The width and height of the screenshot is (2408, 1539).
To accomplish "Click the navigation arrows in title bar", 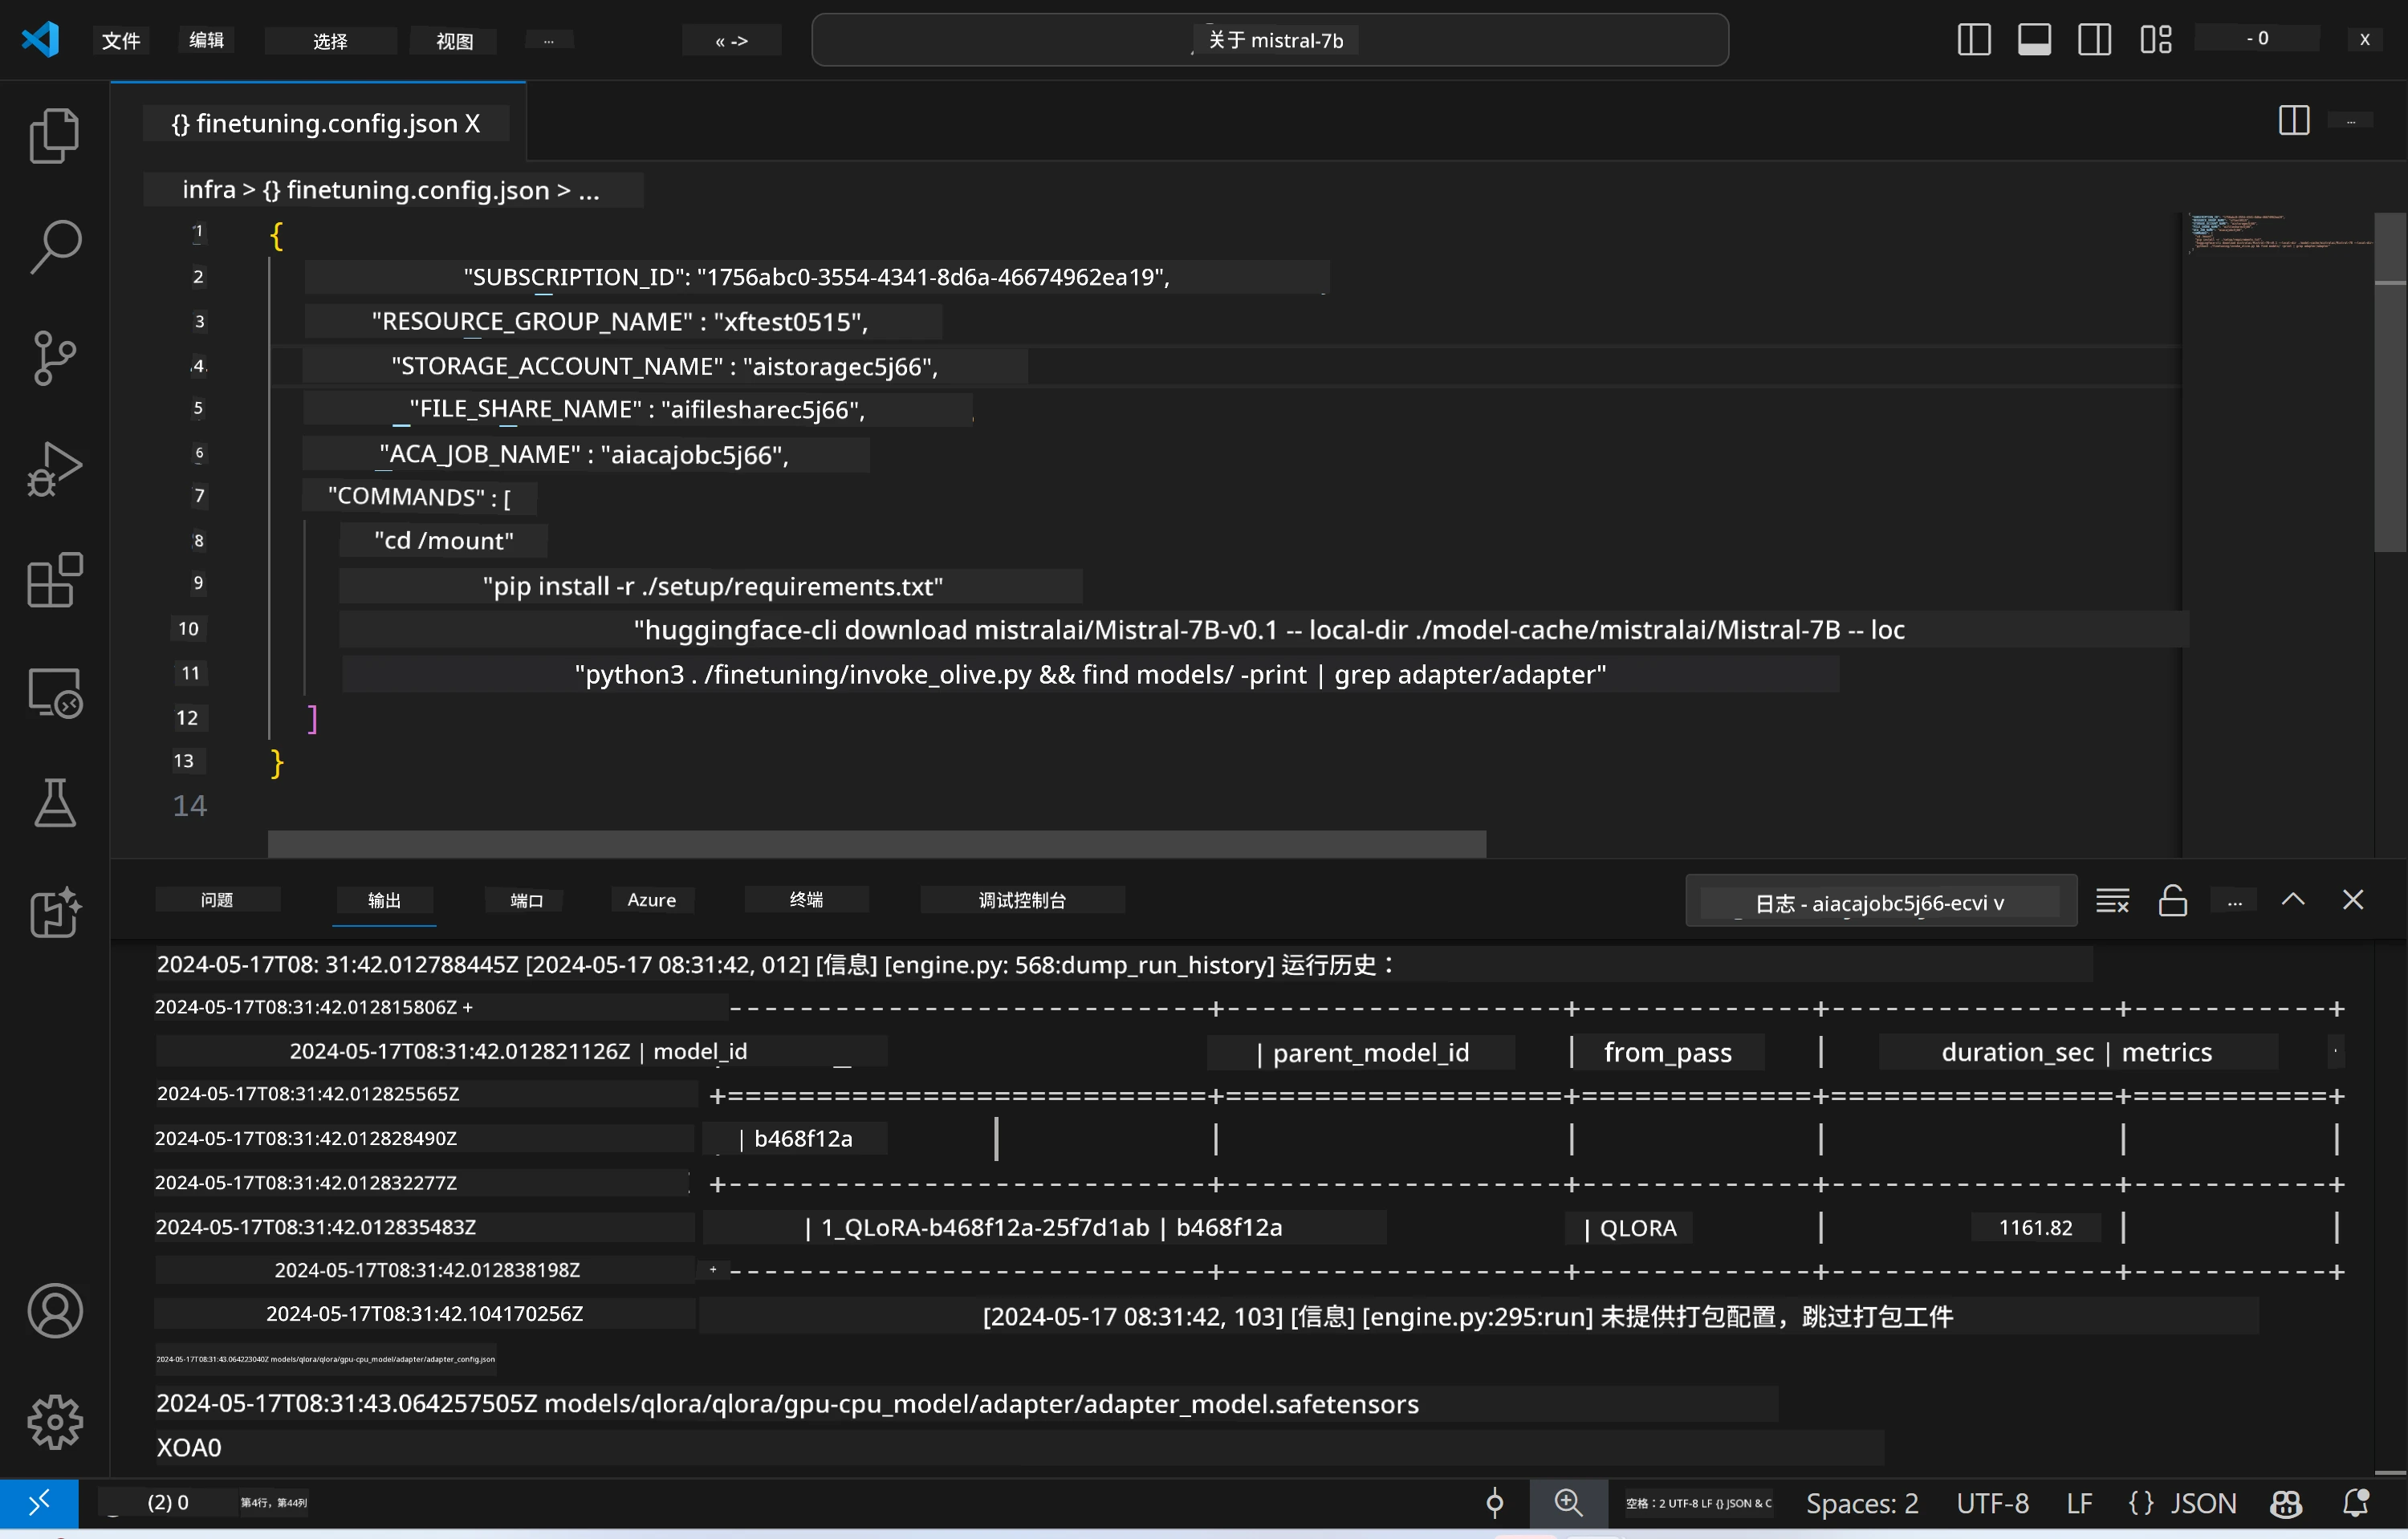I will [732, 40].
